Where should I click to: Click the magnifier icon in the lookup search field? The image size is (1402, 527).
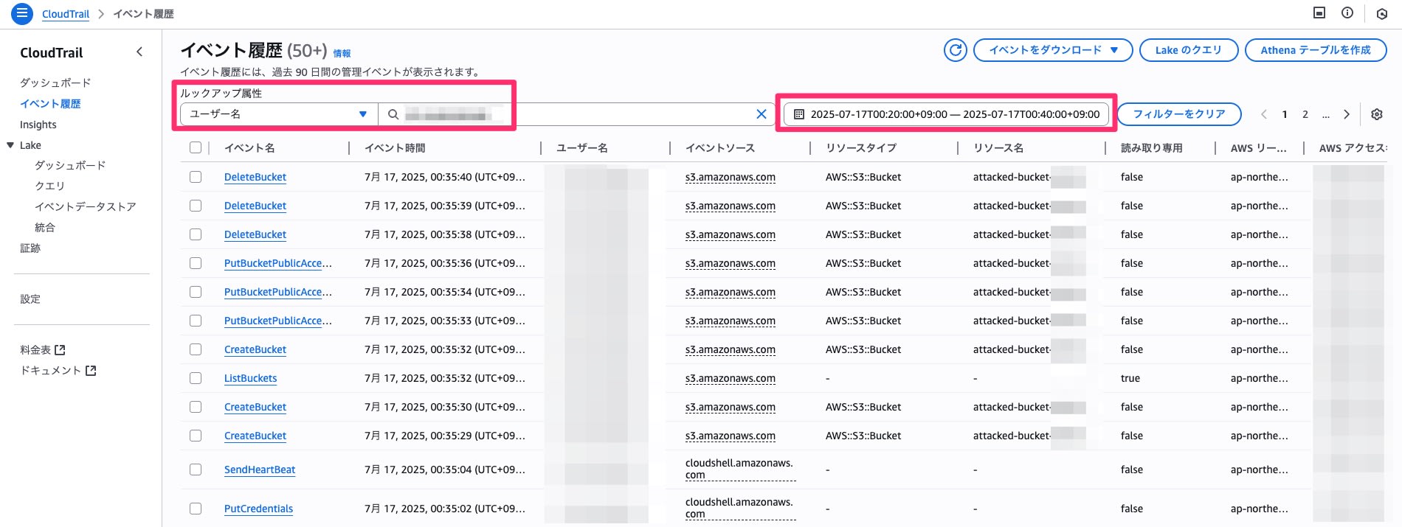pyautogui.click(x=393, y=114)
